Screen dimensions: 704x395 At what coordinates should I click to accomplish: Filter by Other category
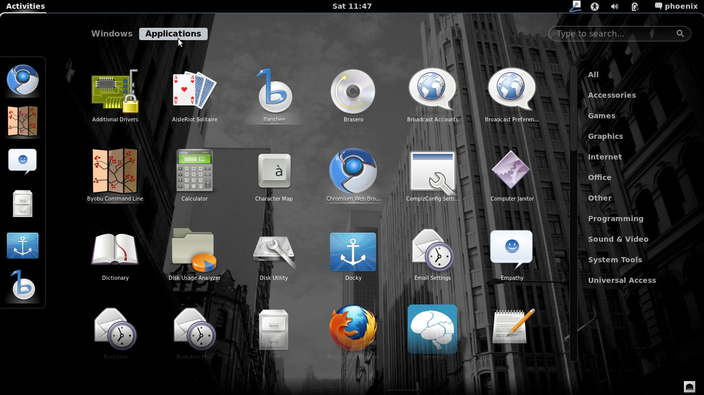(x=600, y=198)
